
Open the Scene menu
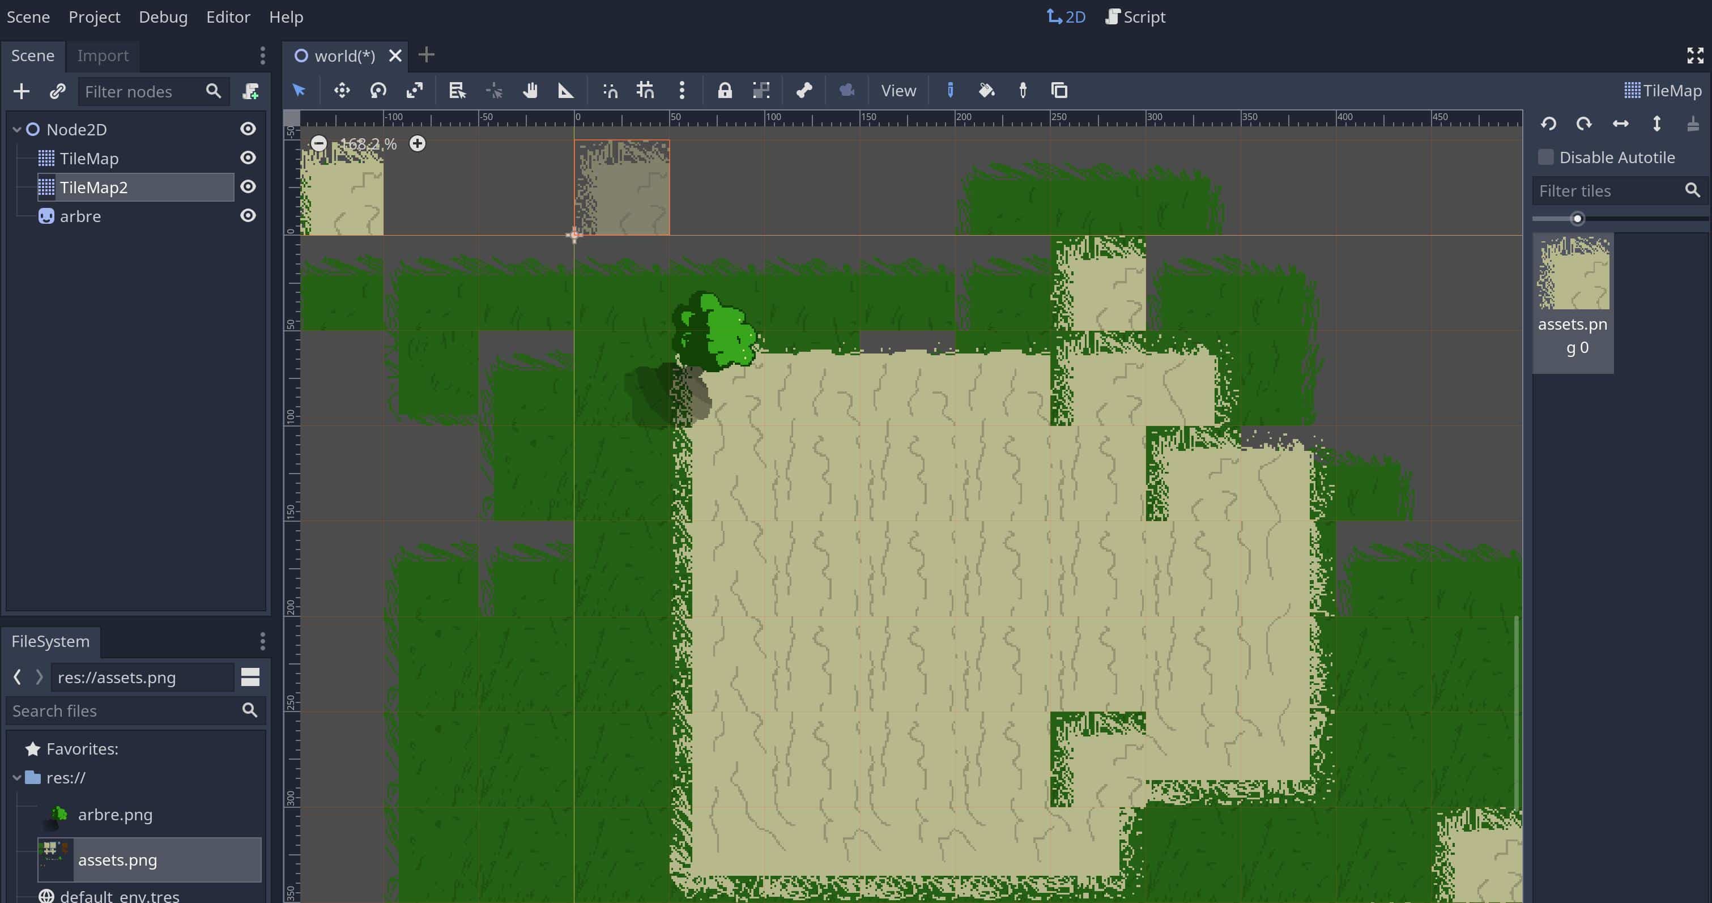[28, 16]
